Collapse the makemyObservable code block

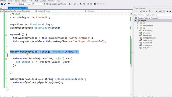pyautogui.click(x=6, y=79)
